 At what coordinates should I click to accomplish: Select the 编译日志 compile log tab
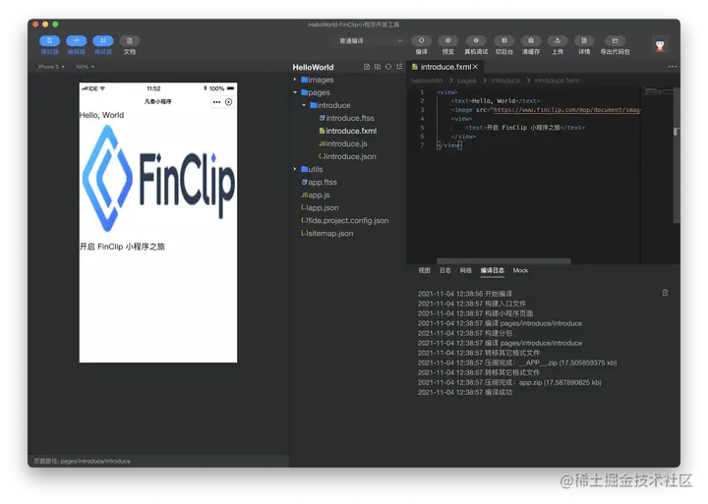pos(493,270)
